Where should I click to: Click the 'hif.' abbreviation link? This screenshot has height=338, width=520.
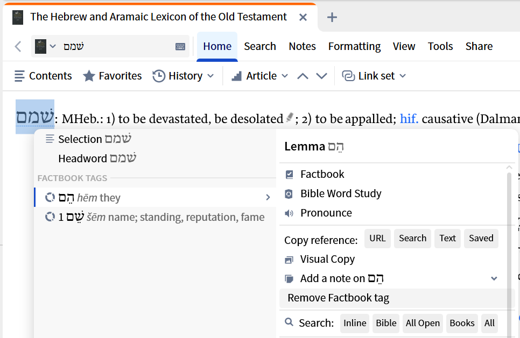tap(409, 119)
